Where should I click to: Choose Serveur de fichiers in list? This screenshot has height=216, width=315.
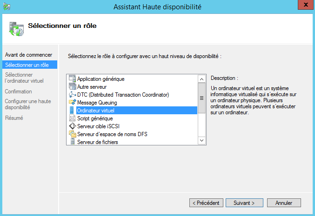98,142
